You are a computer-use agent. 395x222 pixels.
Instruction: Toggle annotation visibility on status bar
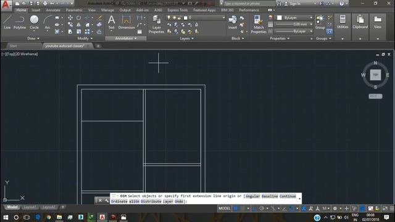click(304, 208)
